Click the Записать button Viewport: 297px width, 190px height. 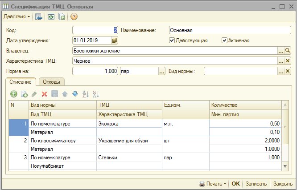coord(256,184)
